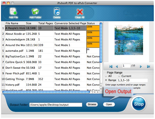Image resolution: width=155 pixels, height=119 pixels.
Task: Click Text Mode cell for automake.pdf
Action: [x=61, y=51]
